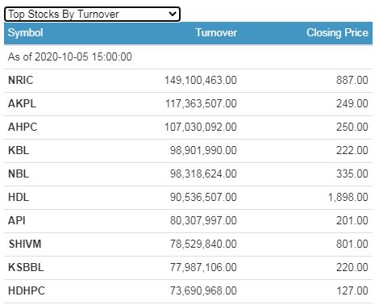Image resolution: width=375 pixels, height=305 pixels.
Task: Open the SHIVM stock symbol link
Action: coord(25,244)
